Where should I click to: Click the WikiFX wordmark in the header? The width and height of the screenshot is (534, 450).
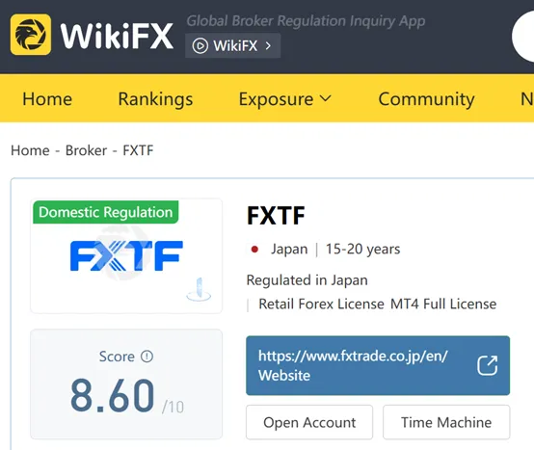pos(117,36)
